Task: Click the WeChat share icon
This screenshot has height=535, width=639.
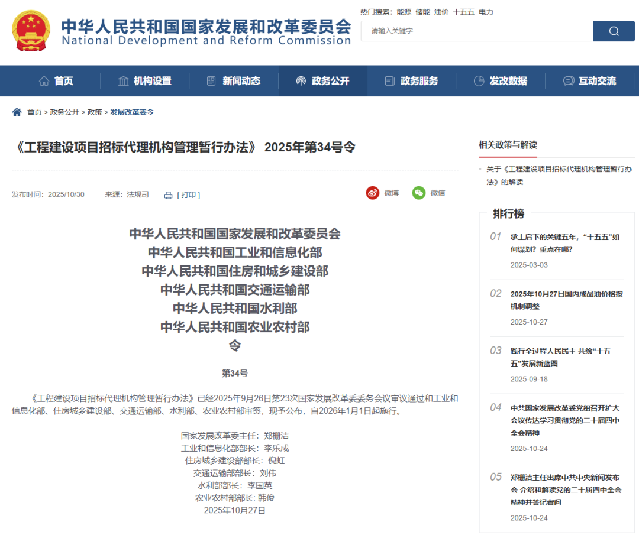Action: [x=418, y=193]
